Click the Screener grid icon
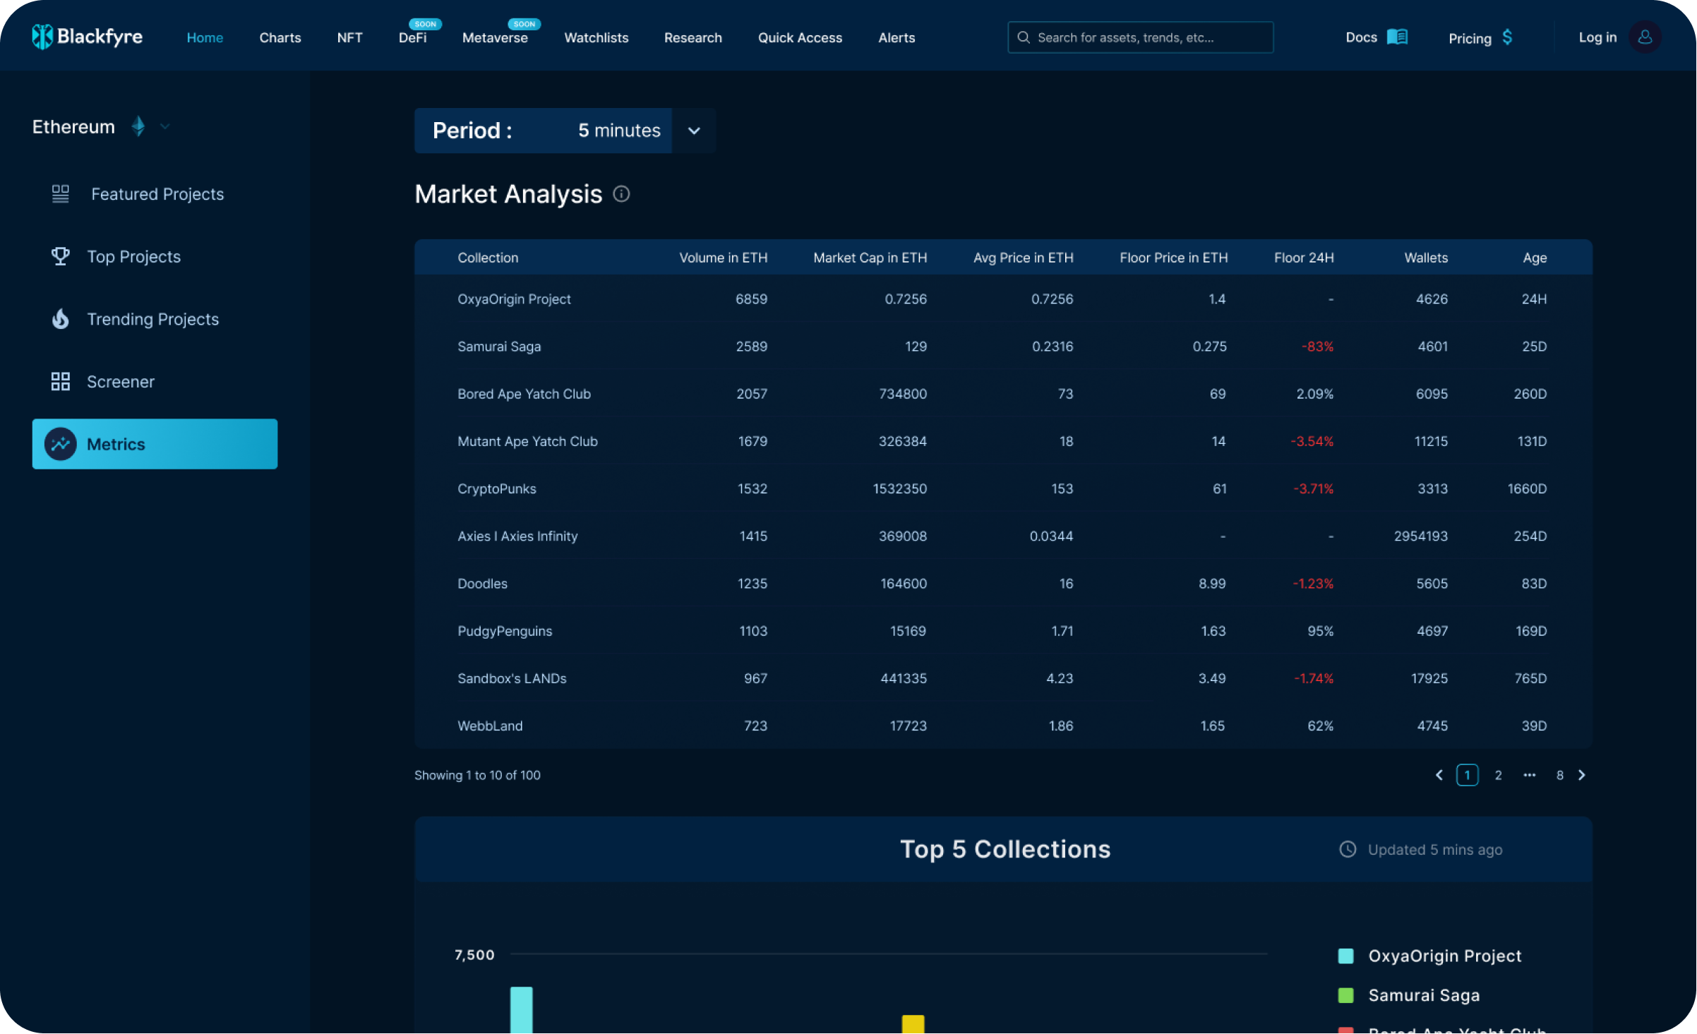 (61, 382)
